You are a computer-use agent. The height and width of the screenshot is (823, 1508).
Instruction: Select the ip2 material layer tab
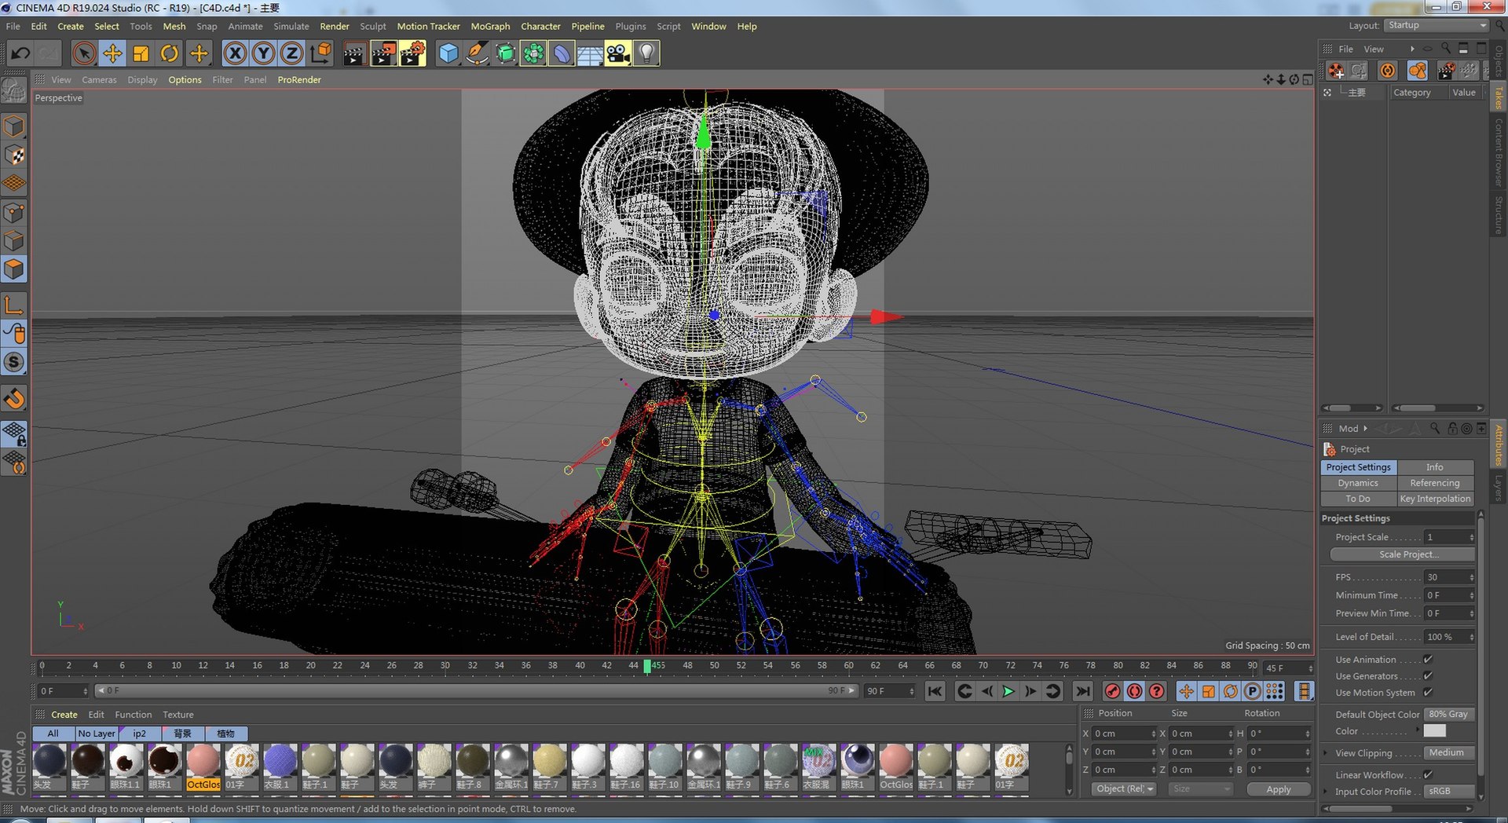(x=140, y=733)
